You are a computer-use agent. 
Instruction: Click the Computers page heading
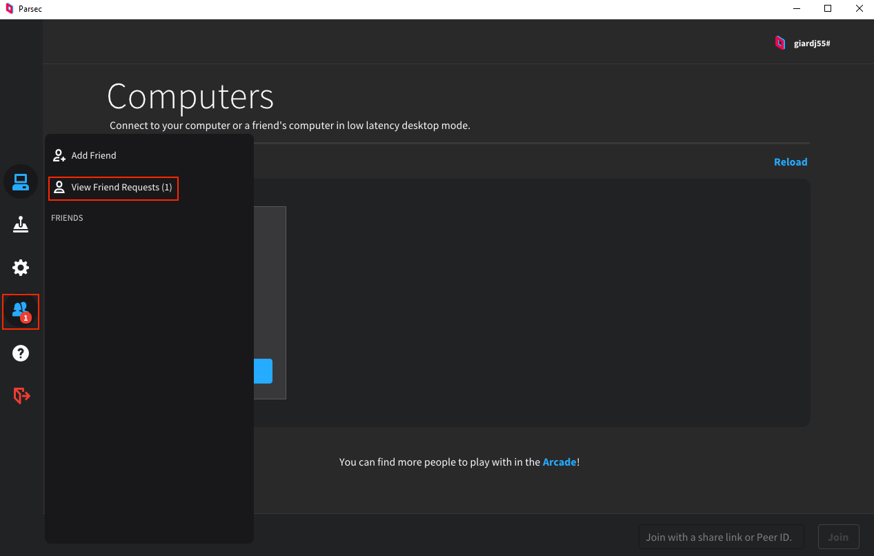(190, 97)
